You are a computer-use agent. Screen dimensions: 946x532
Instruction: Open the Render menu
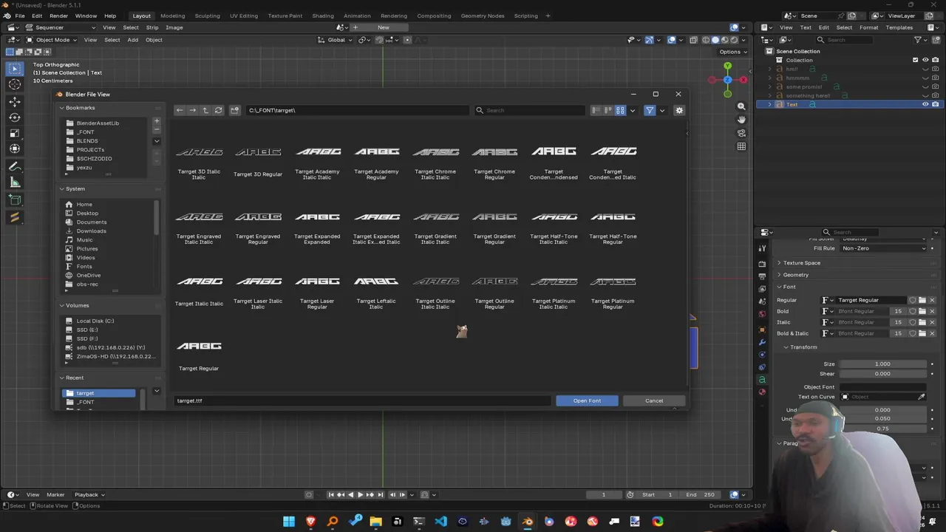point(58,16)
